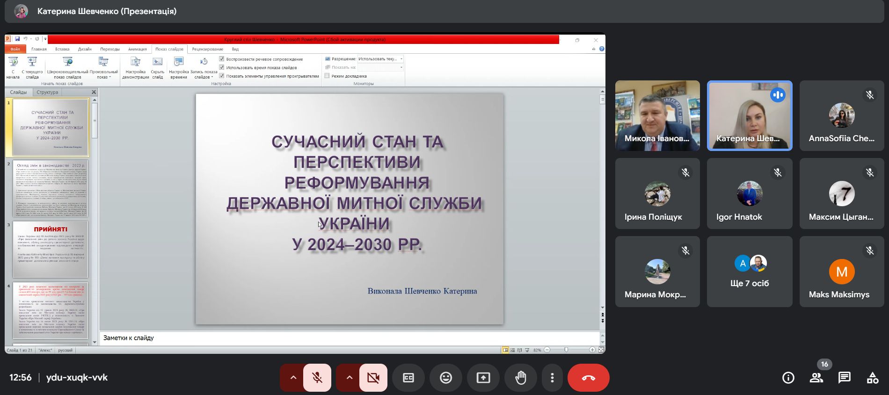Select Катерина Шевченко's video tile
889x395 pixels.
[750, 115]
